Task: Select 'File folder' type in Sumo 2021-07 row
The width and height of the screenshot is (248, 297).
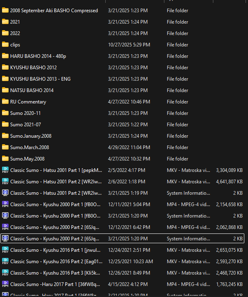Action: (177, 124)
